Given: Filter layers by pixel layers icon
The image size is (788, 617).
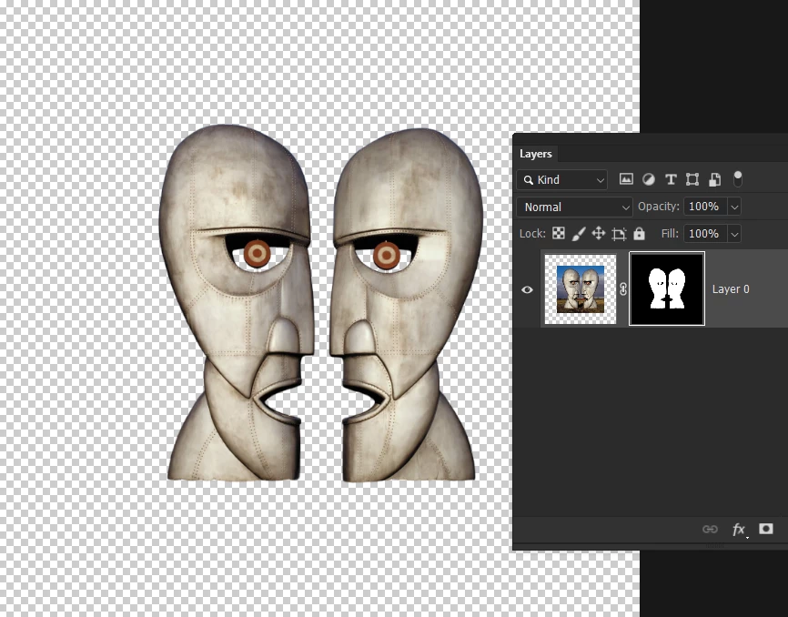Looking at the screenshot, I should pos(626,179).
